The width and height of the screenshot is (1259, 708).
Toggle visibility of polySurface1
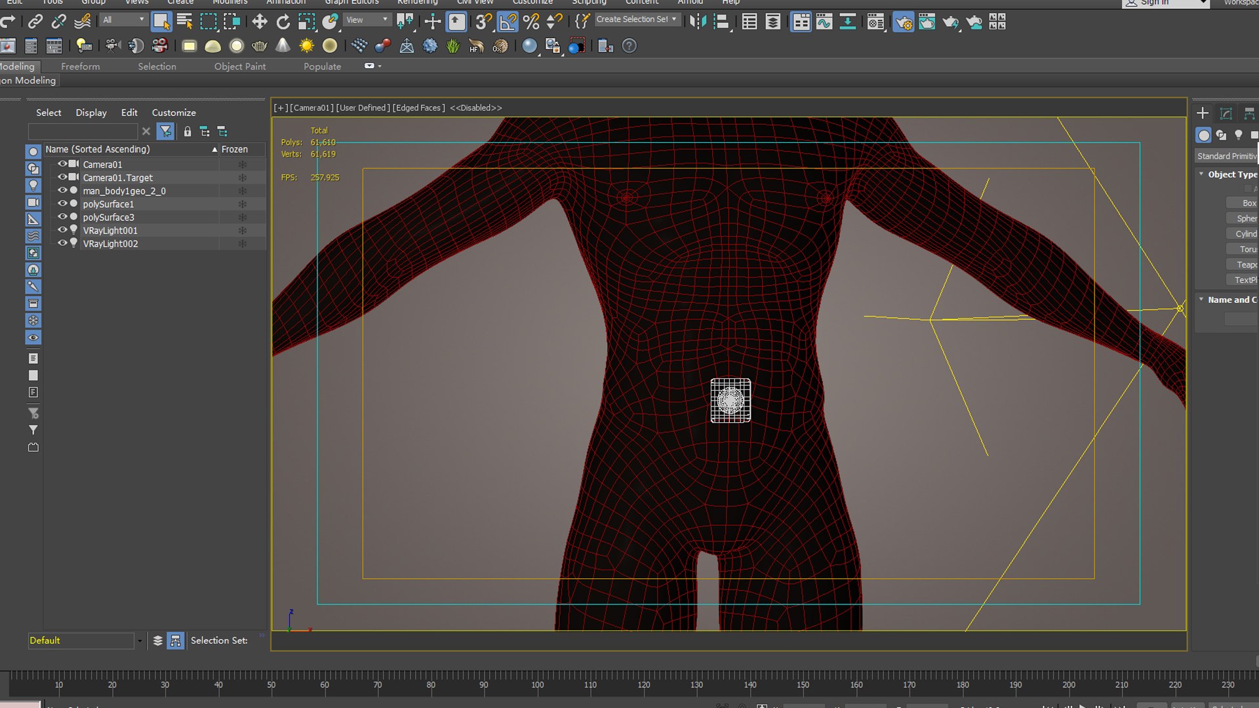pos(62,203)
